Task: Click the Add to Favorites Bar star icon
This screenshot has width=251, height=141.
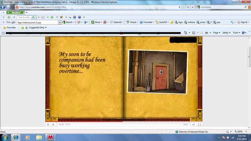Action: tap(23, 28)
